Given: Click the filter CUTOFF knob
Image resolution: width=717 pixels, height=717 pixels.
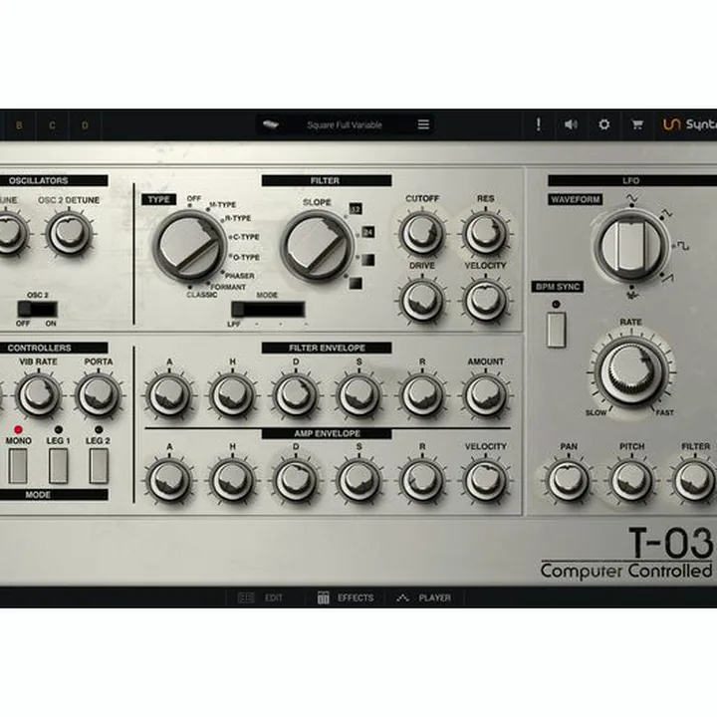Looking at the screenshot, I should point(421,233).
